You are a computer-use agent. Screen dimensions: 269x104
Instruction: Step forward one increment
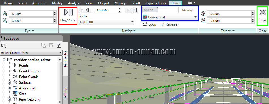(x=128, y=10)
